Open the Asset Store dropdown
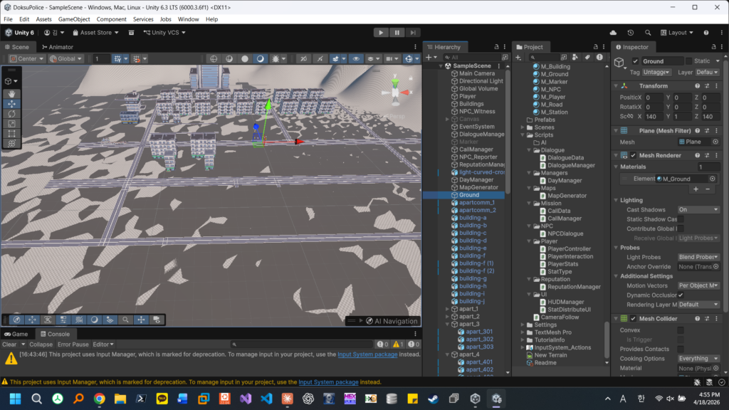The height and width of the screenshot is (410, 729). (x=96, y=33)
